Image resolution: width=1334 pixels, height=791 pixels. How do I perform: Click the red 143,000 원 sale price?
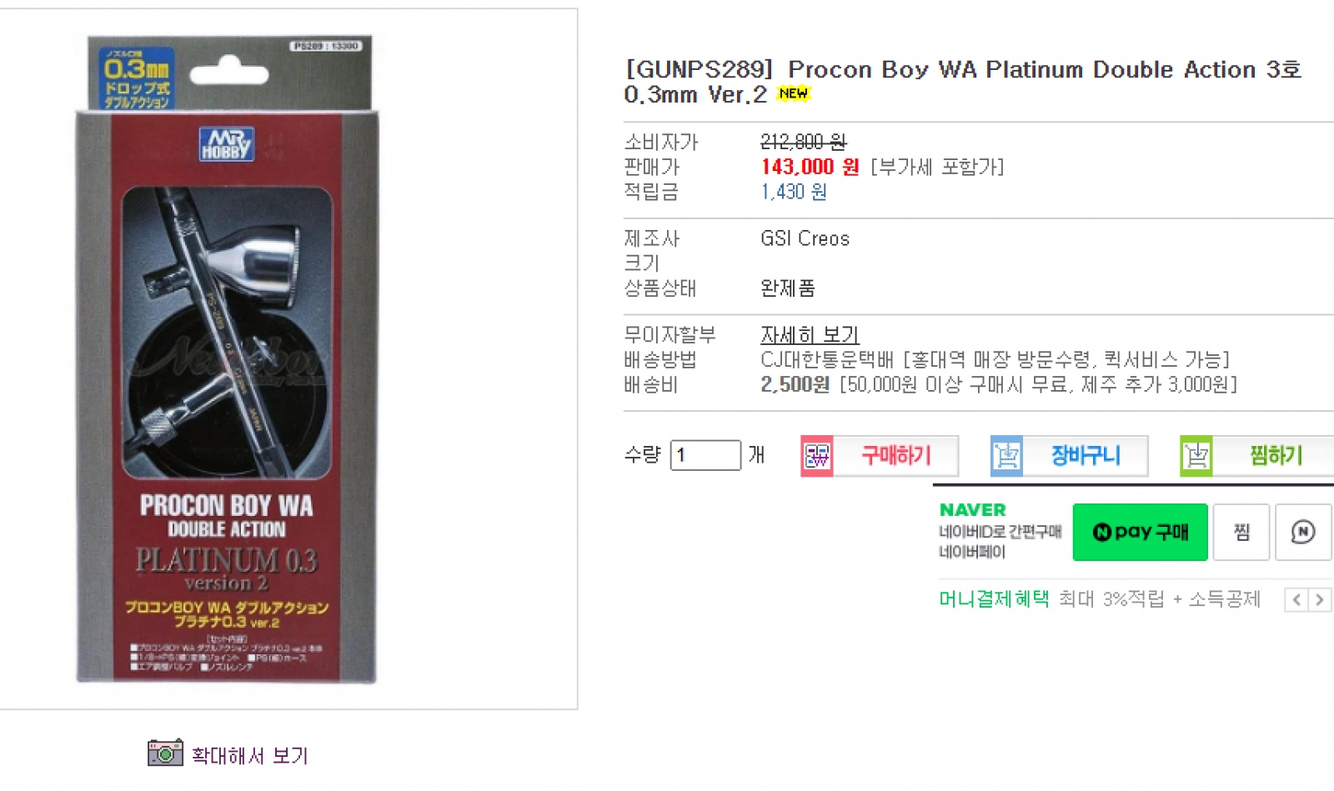(809, 167)
